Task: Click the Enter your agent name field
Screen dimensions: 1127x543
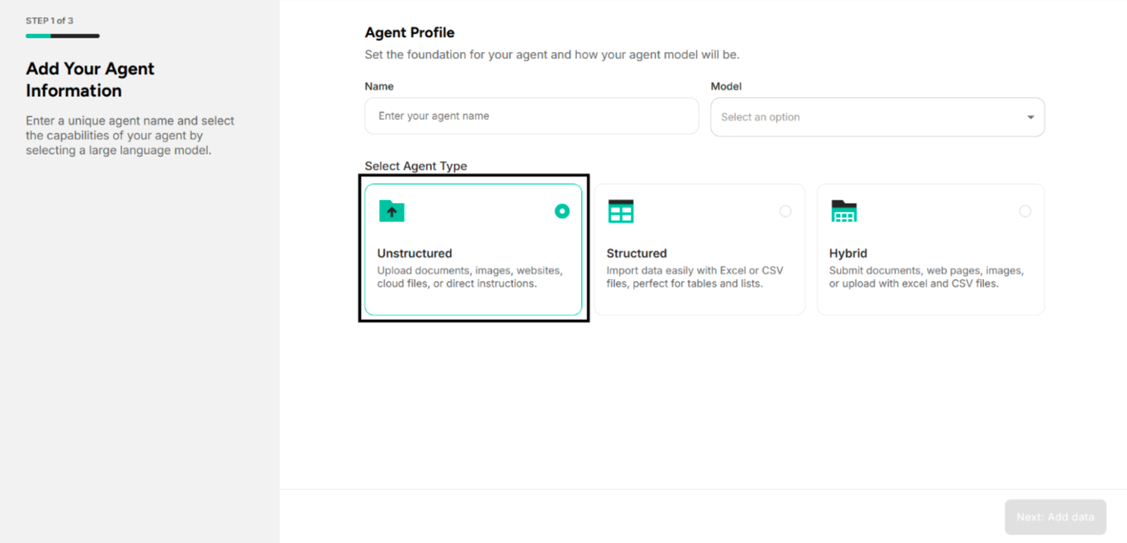Action: [531, 116]
